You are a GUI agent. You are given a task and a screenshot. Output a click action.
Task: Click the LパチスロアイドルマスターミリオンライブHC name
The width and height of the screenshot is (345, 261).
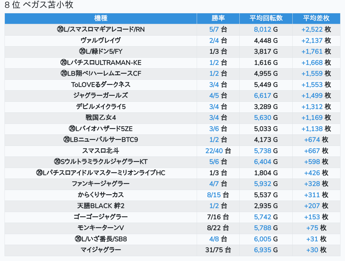[x=101, y=173]
